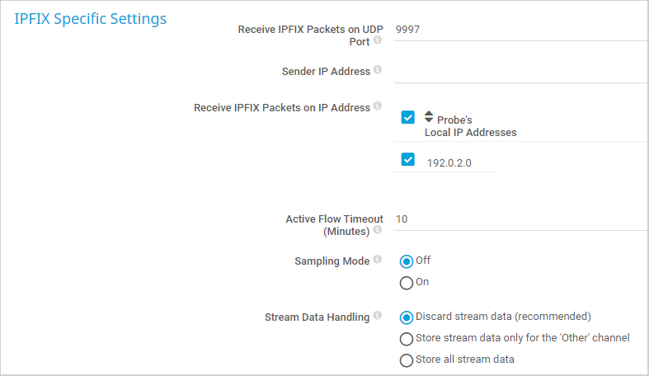
Task: Click the IPFIX Specific Settings heading
Action: coord(91,18)
